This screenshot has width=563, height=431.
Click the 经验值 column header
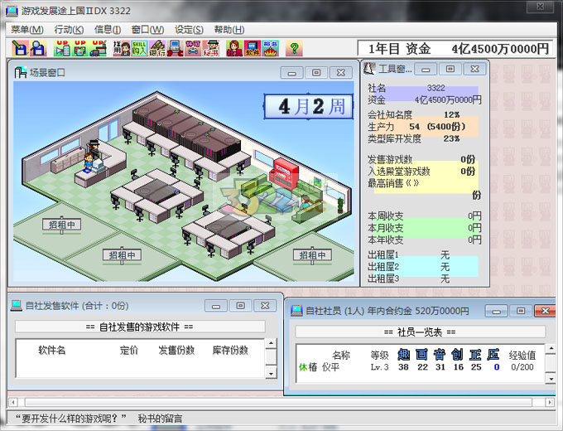(x=522, y=356)
